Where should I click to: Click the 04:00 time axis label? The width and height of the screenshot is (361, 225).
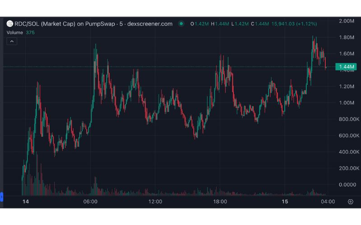328,202
